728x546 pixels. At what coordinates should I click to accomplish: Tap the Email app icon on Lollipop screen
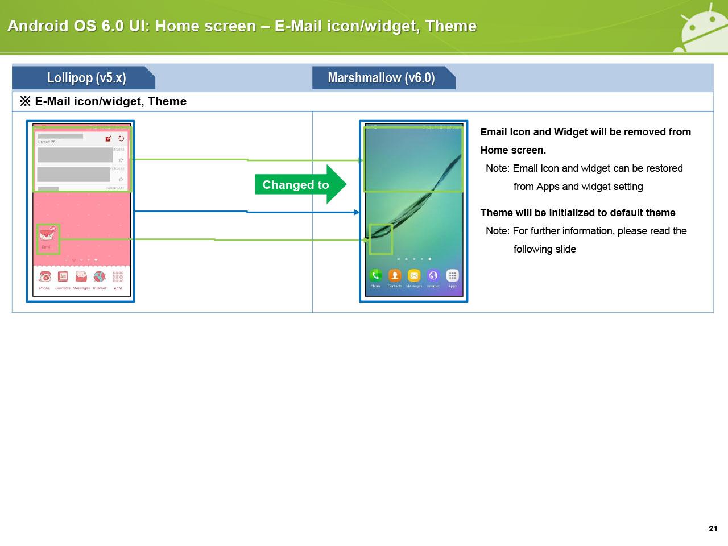click(47, 235)
